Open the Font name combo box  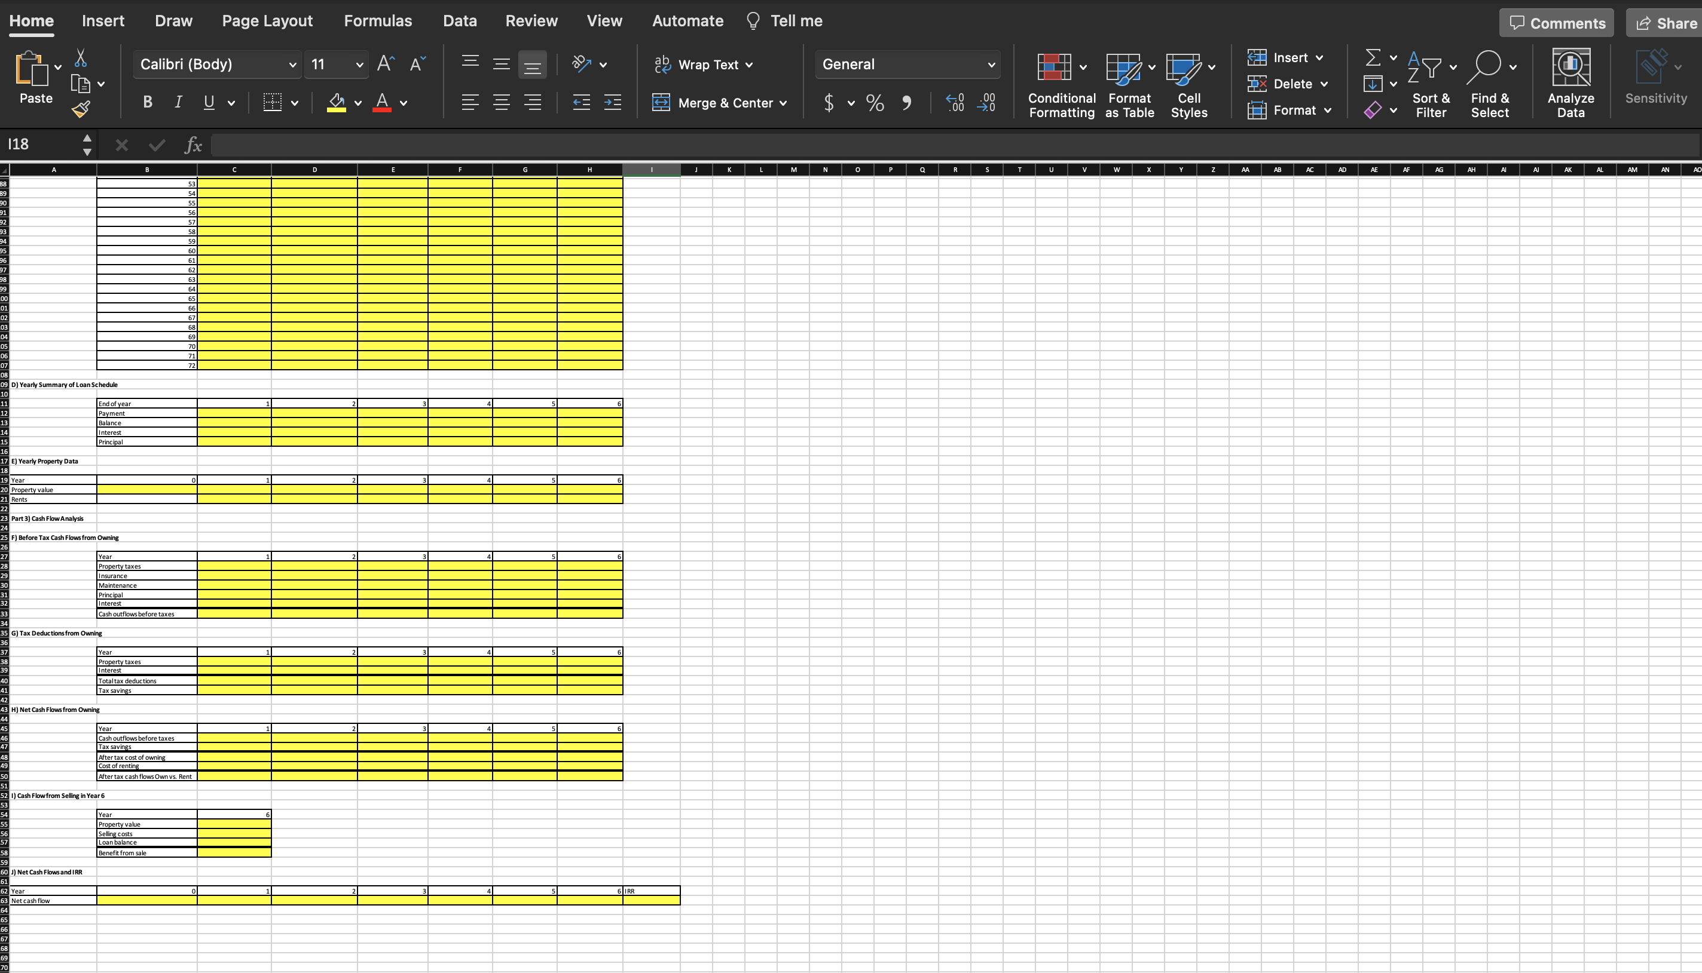(x=218, y=64)
